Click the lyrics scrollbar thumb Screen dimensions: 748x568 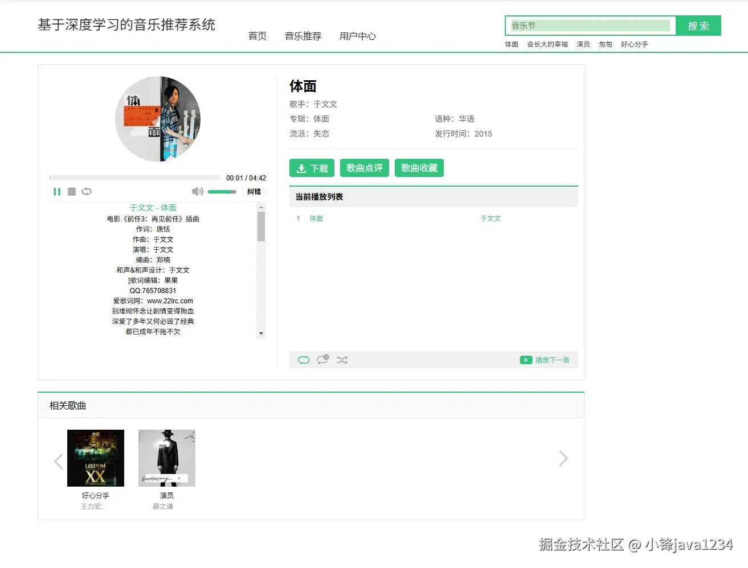pos(261,227)
